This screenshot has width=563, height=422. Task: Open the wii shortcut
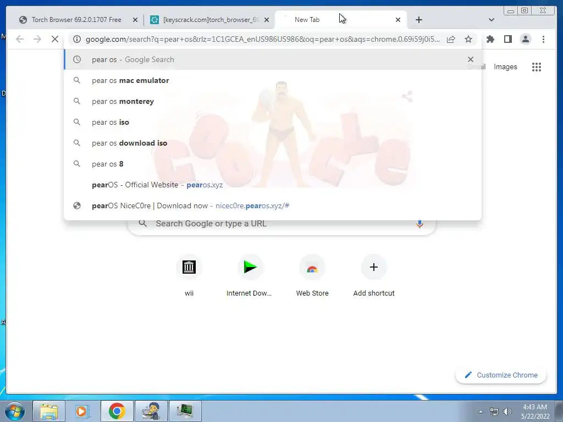point(189,276)
